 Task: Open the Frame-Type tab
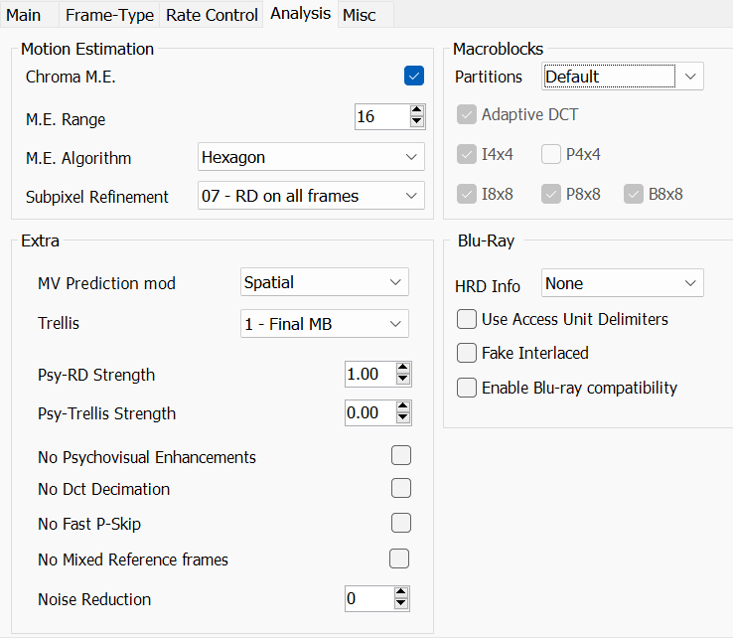click(108, 15)
